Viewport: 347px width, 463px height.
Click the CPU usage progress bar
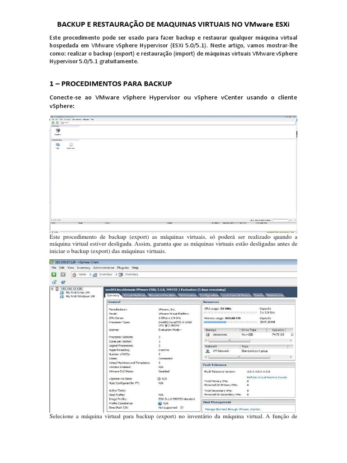[x=230, y=312]
